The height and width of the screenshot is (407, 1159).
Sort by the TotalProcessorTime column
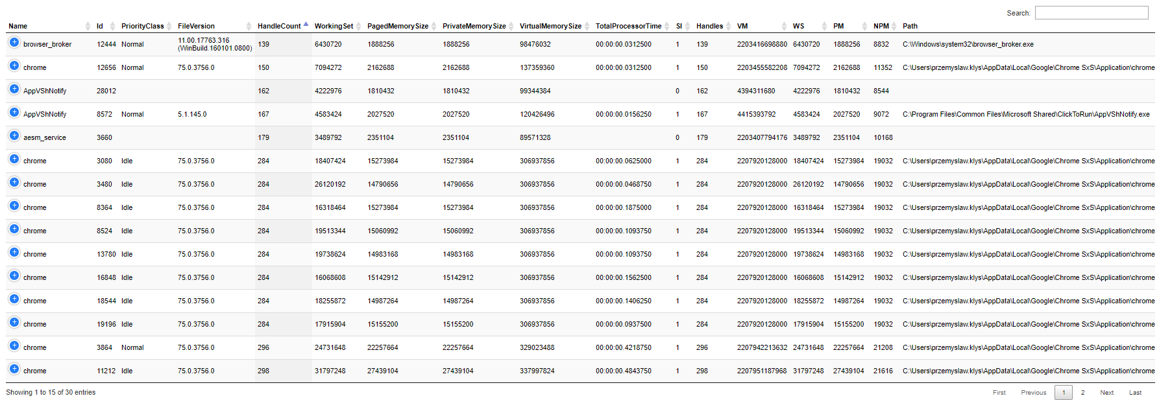(628, 27)
